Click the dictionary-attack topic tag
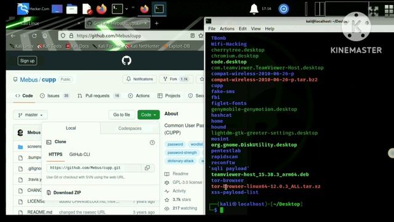 click(x=180, y=161)
